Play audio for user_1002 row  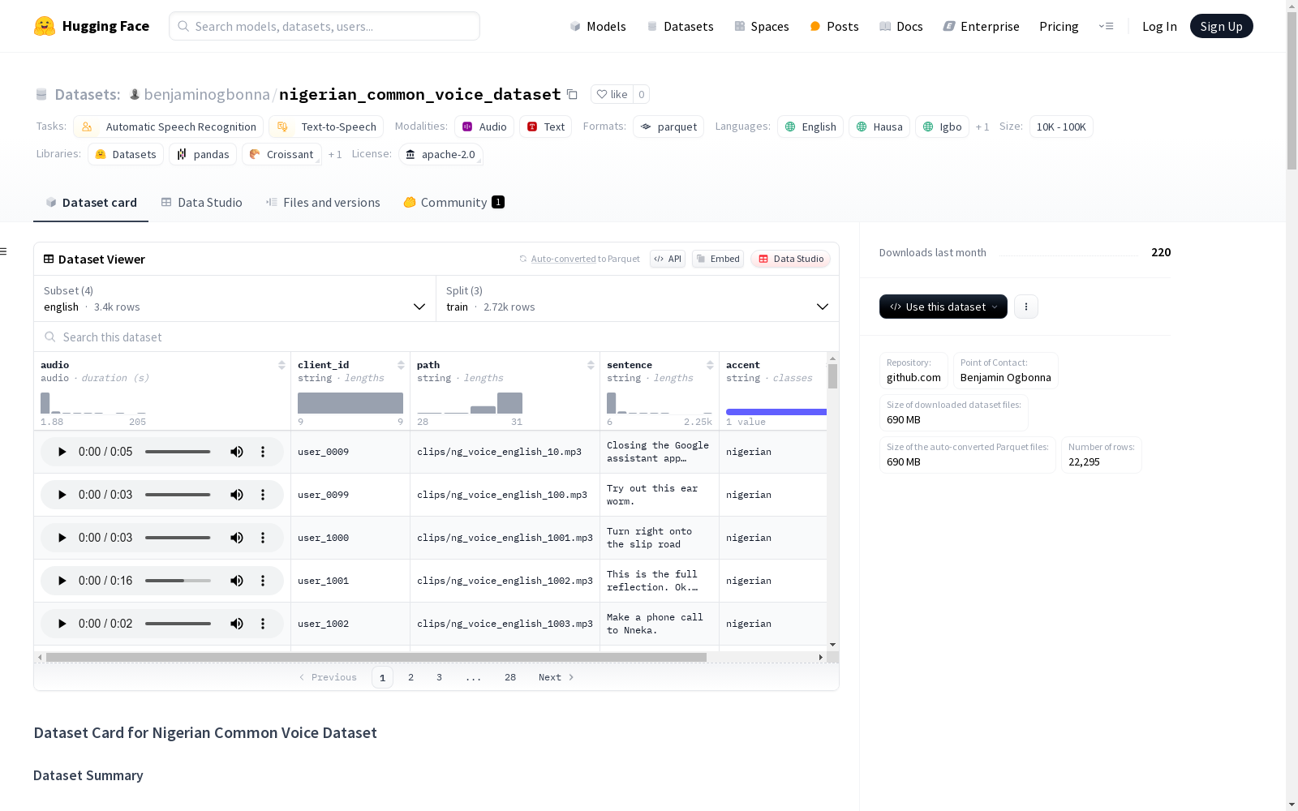coord(62,624)
